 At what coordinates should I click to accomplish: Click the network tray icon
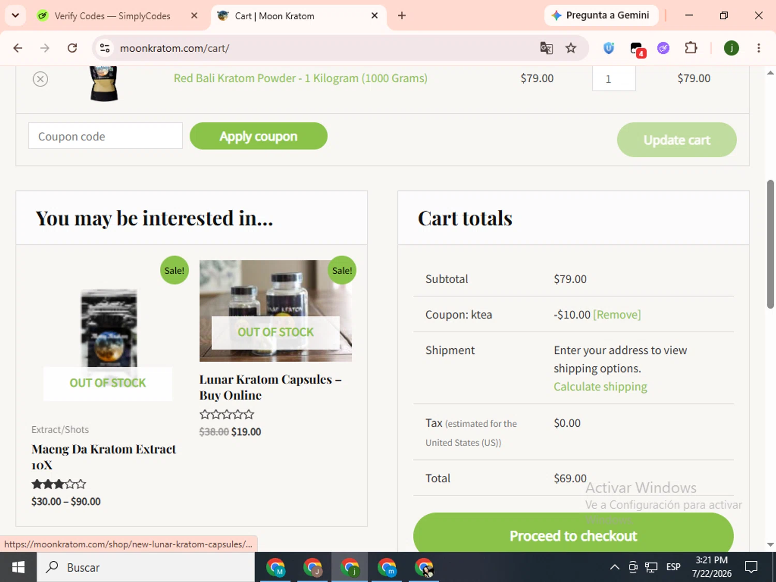click(x=651, y=568)
